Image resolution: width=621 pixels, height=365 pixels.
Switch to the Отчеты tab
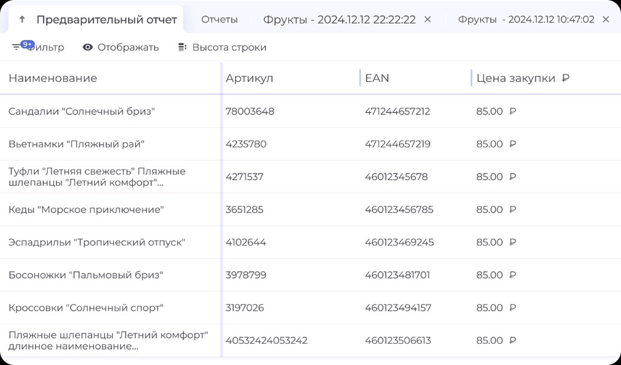[x=220, y=19]
